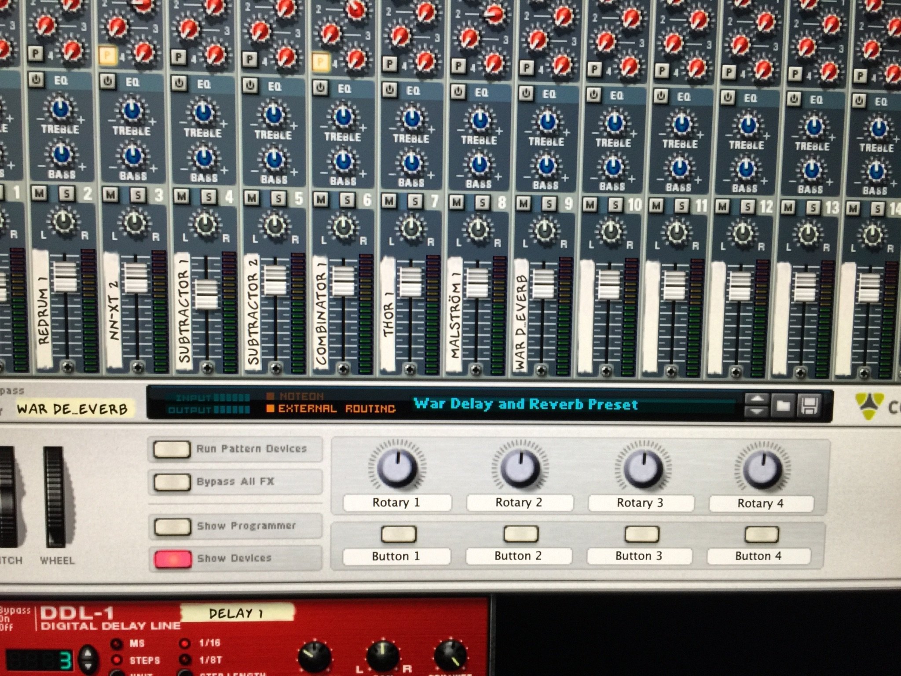Click the Rotary 2 knob

coord(520,467)
